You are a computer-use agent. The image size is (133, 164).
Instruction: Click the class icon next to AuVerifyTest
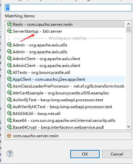click(x=9, y=100)
